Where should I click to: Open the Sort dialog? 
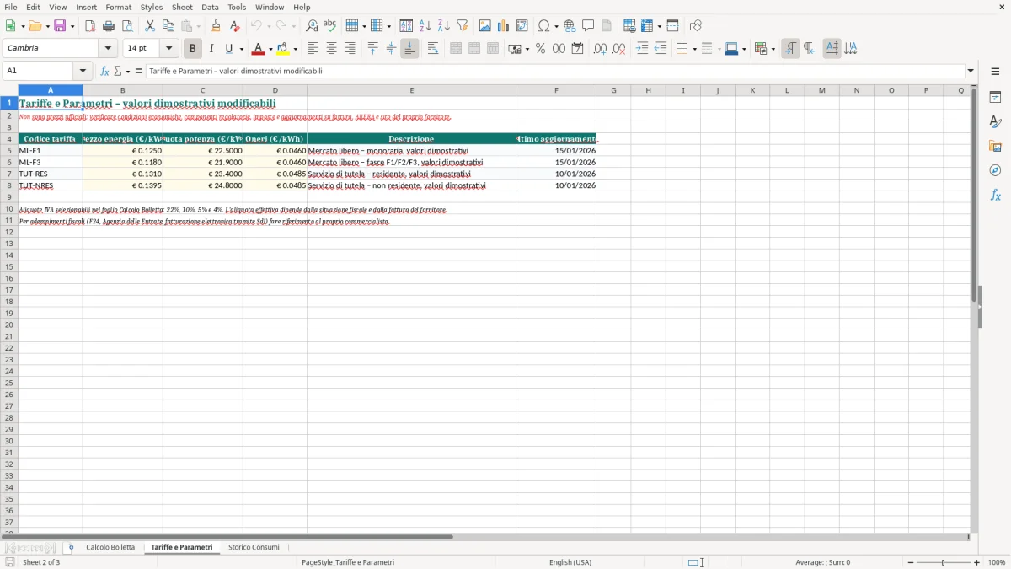pos(406,26)
